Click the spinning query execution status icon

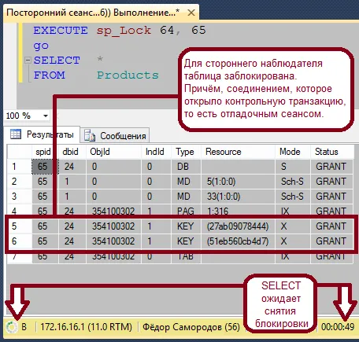click(x=12, y=327)
